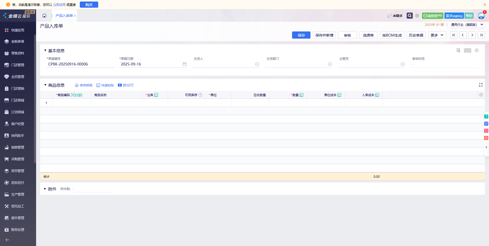Toggle the 入库成本 column checkbox
The width and height of the screenshot is (489, 246).
[377, 95]
